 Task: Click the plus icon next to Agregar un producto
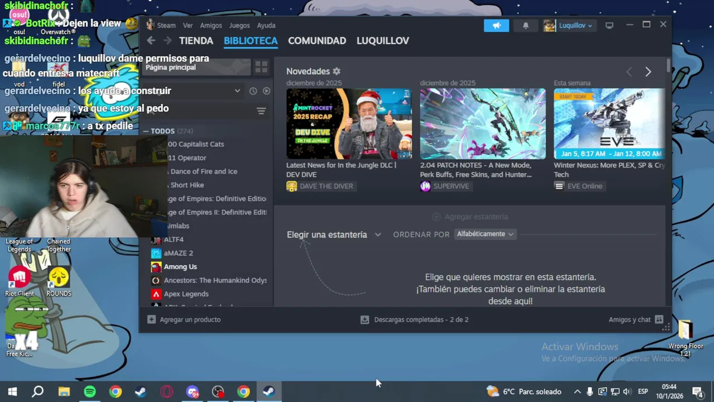[x=152, y=319]
